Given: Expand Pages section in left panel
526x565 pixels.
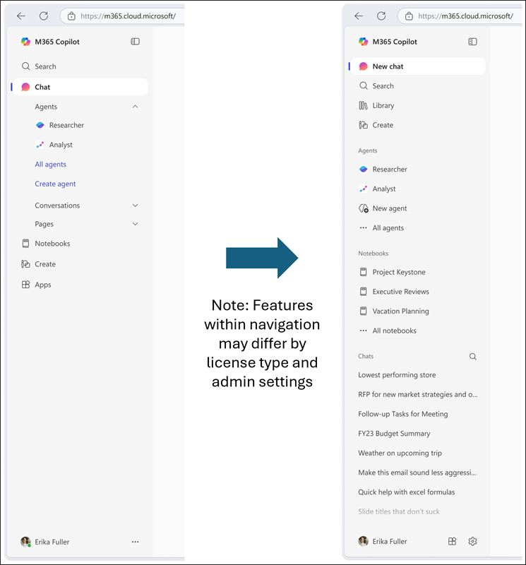Looking at the screenshot, I should click(x=86, y=224).
